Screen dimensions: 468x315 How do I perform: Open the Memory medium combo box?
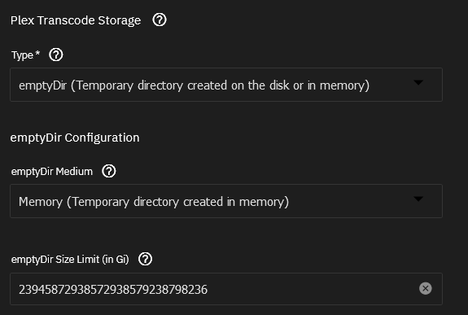(x=226, y=201)
